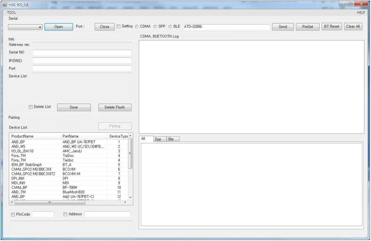Click the lower tabbed log text area
Viewport: 371px width, 241px height.
click(252, 185)
